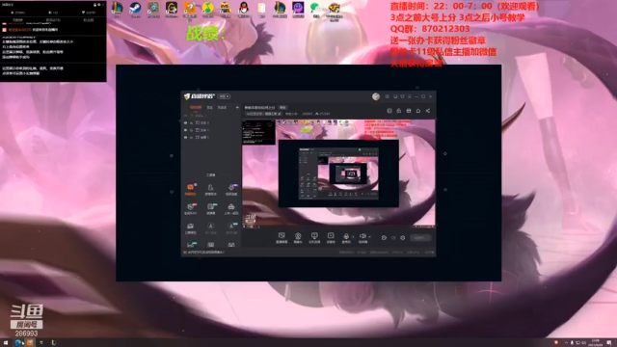Toggle eye visibility of the first source layer
The width and height of the screenshot is (617, 347).
[186, 122]
